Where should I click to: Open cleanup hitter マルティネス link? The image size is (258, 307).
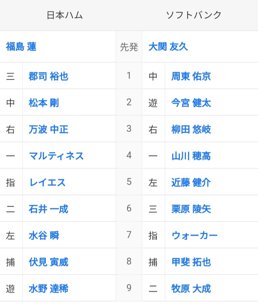(x=56, y=156)
